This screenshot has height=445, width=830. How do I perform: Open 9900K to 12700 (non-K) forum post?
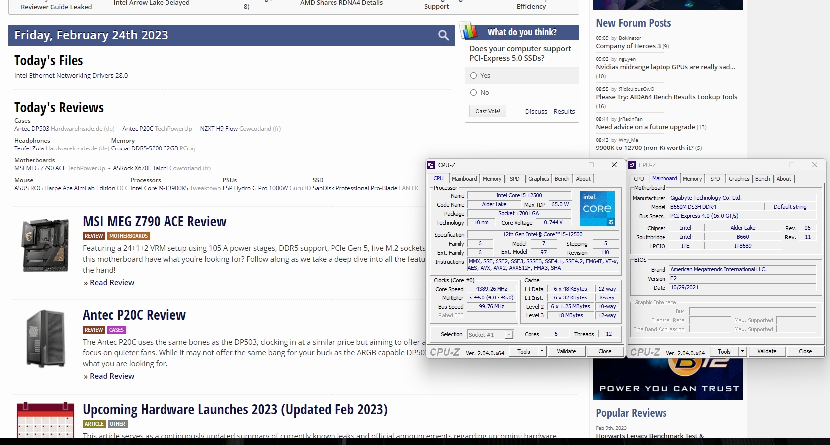pyautogui.click(x=645, y=148)
